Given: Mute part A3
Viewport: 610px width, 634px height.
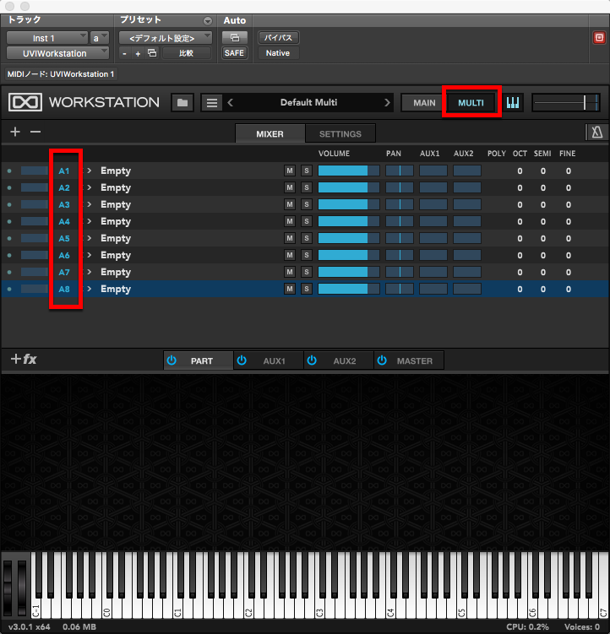Looking at the screenshot, I should coord(290,204).
